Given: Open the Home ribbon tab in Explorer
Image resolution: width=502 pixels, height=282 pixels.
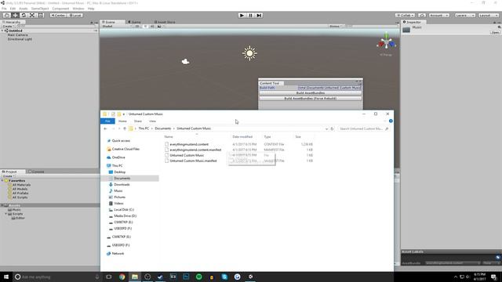Looking at the screenshot, I should point(122,121).
